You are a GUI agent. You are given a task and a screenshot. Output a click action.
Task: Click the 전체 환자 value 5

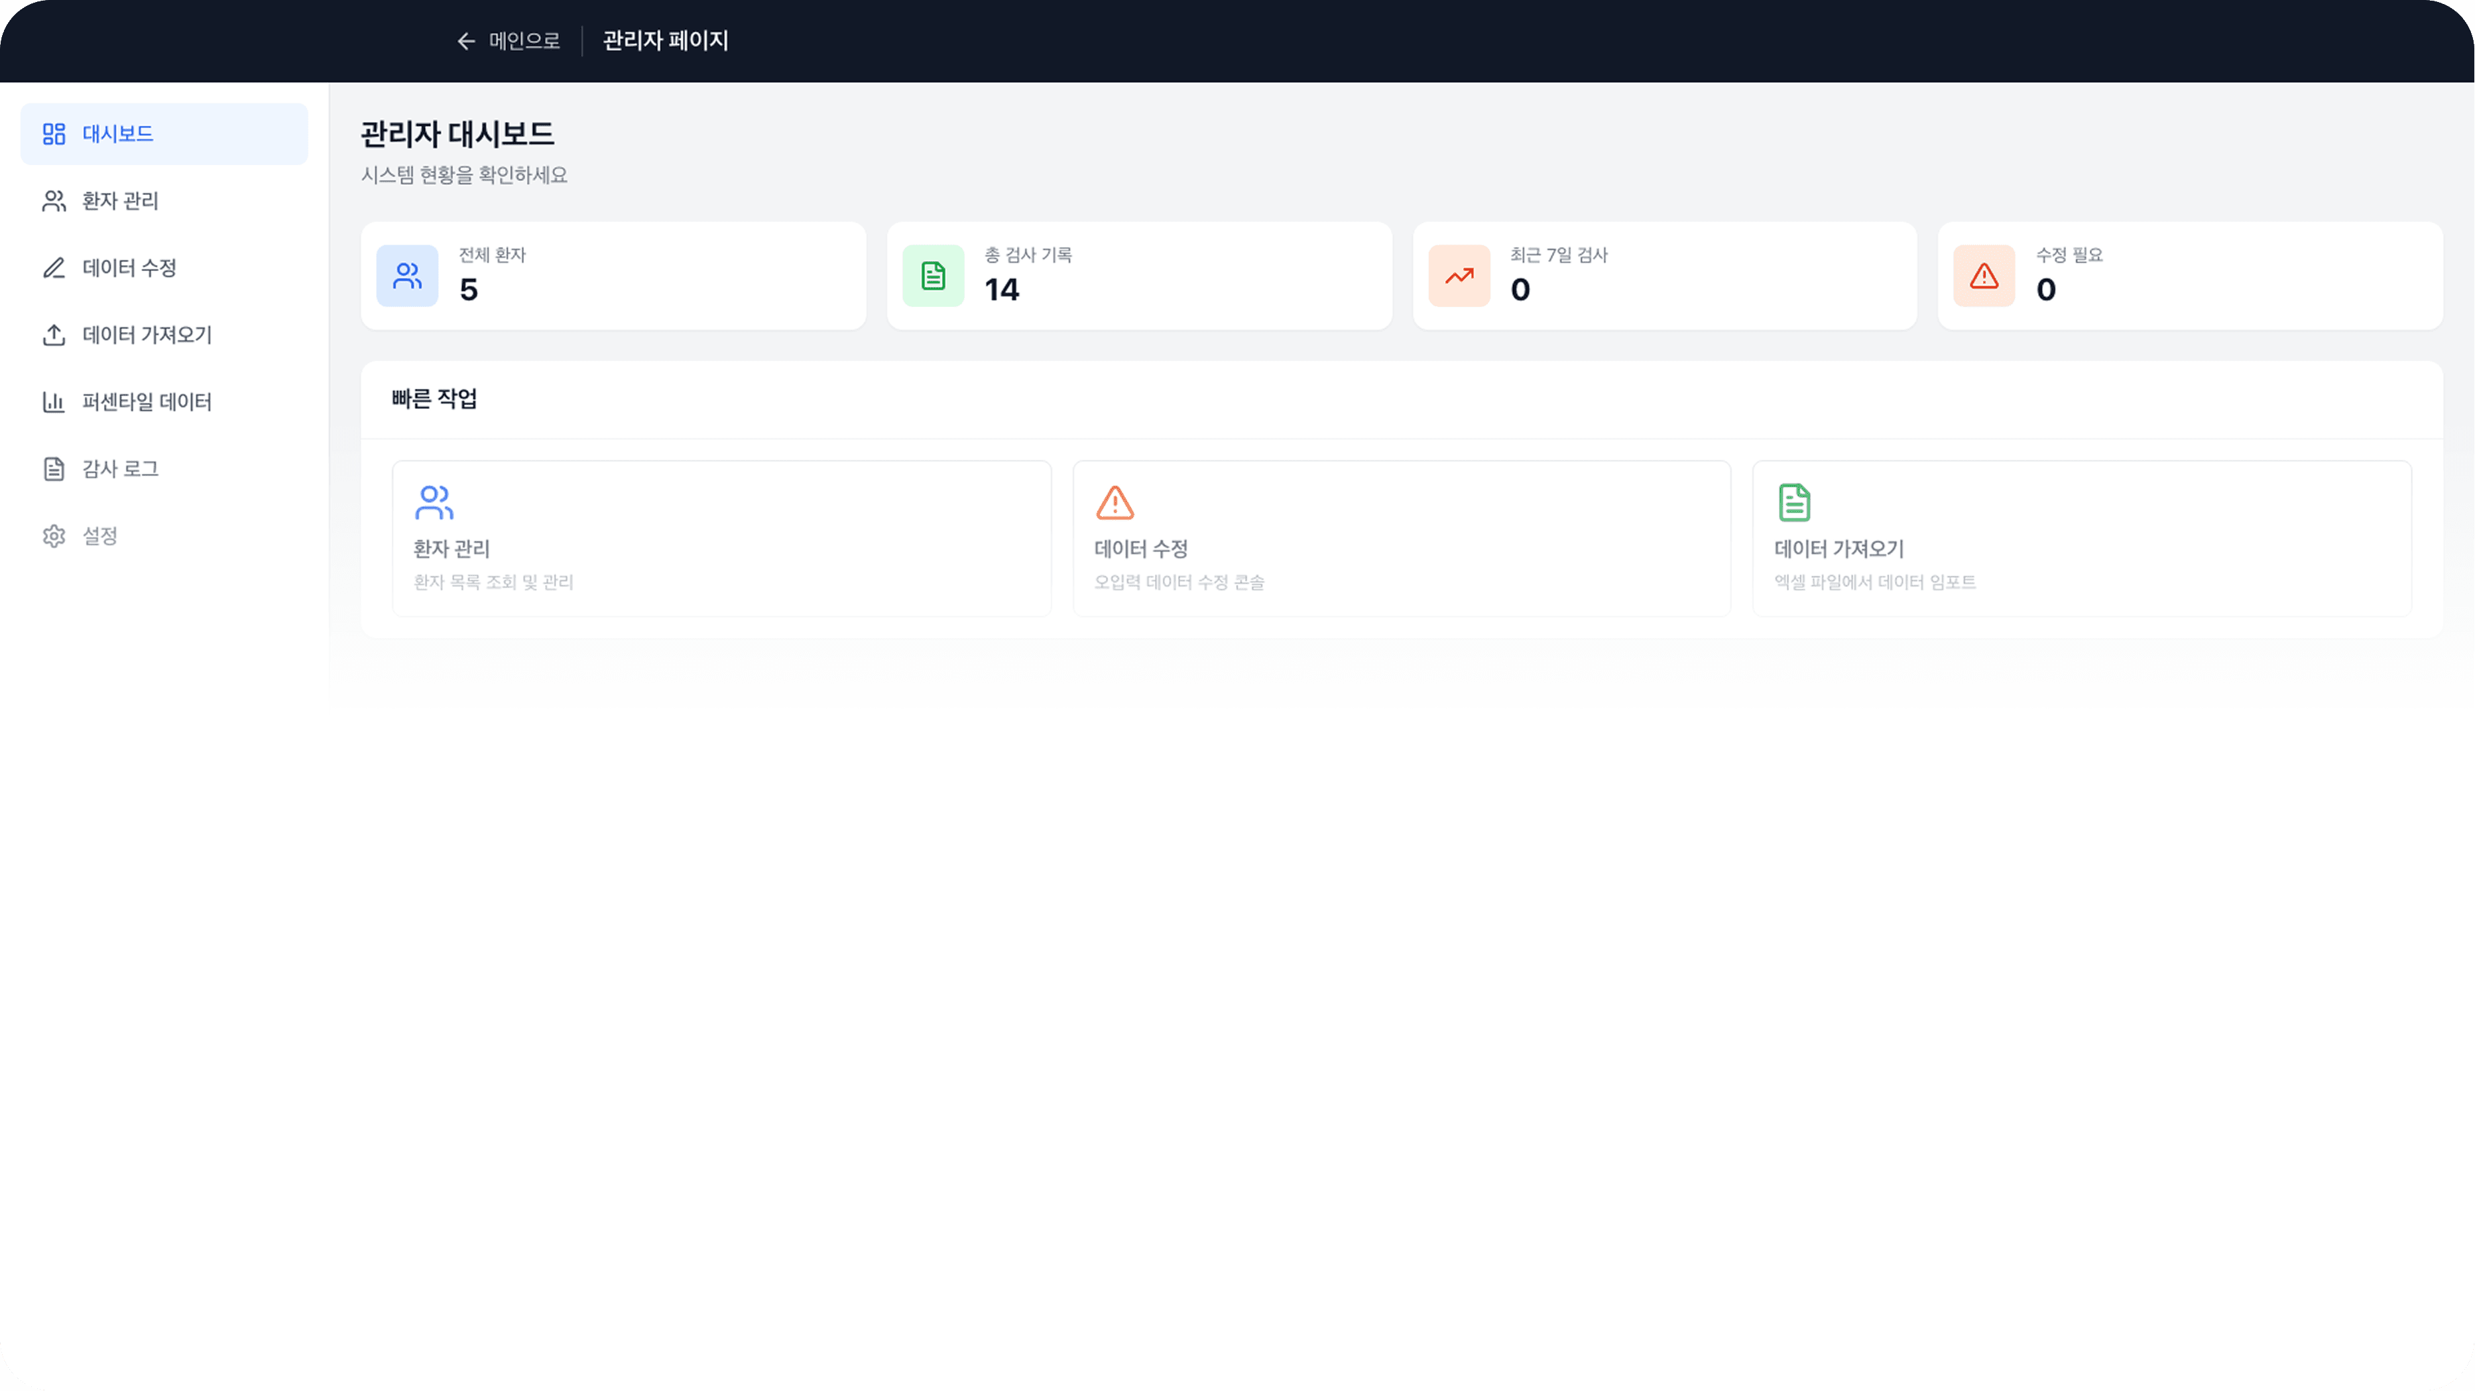(x=469, y=290)
